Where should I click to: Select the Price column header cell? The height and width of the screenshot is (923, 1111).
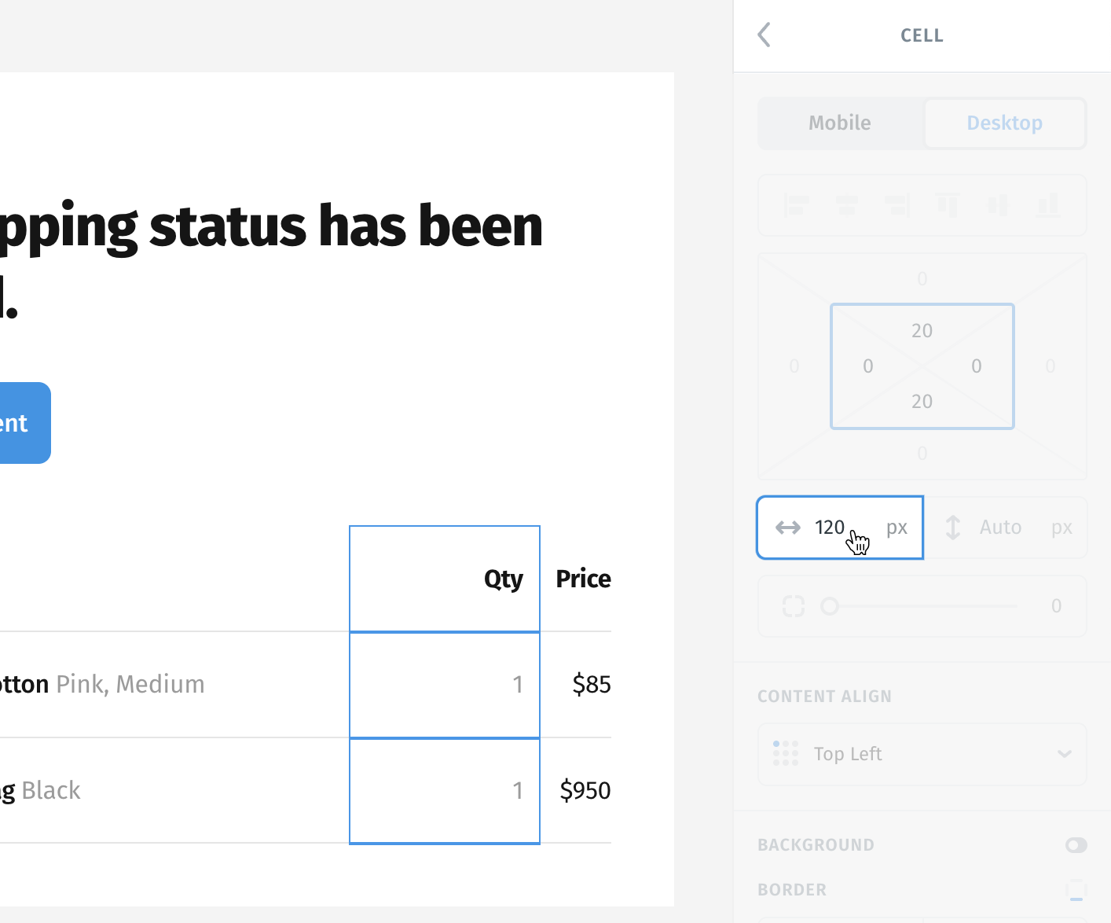pos(576,579)
